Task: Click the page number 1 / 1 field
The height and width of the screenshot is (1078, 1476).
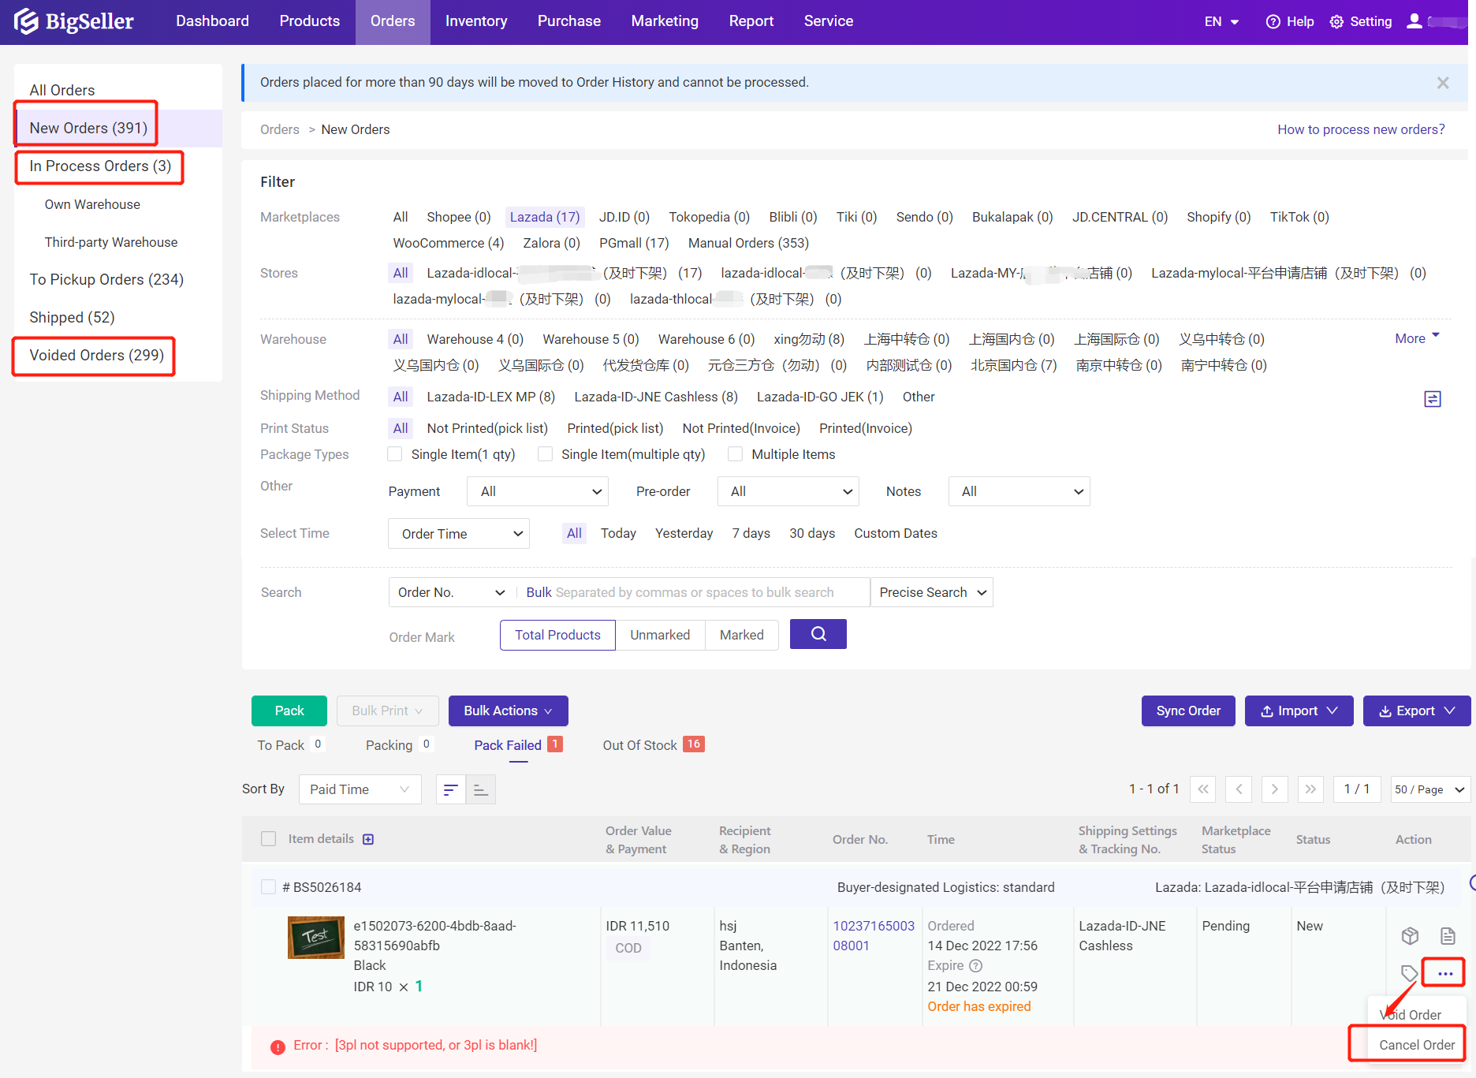Action: (1357, 789)
